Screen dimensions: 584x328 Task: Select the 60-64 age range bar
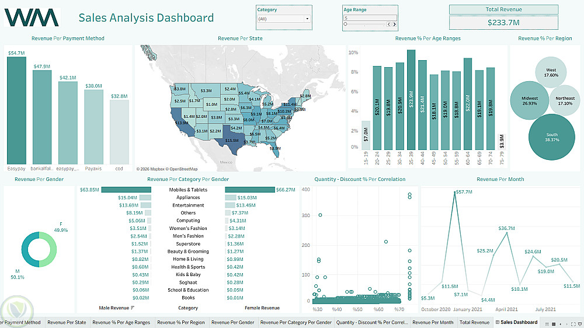[468, 104]
